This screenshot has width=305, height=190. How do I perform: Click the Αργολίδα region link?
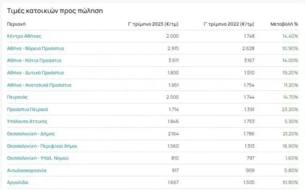(x=17, y=183)
